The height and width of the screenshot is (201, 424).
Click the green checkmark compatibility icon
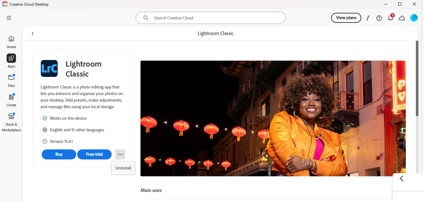(45, 118)
